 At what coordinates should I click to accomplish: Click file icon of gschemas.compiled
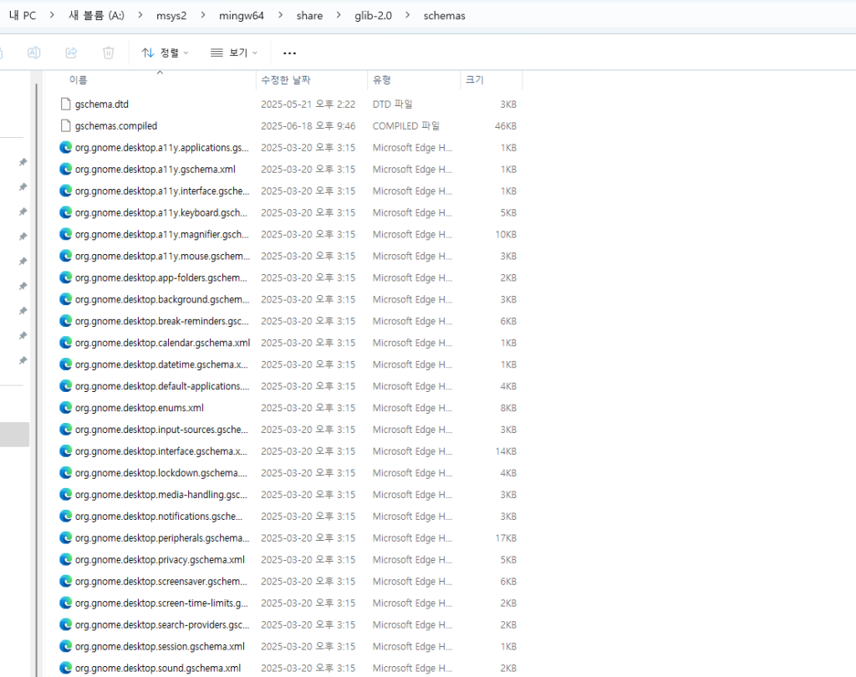tap(65, 125)
